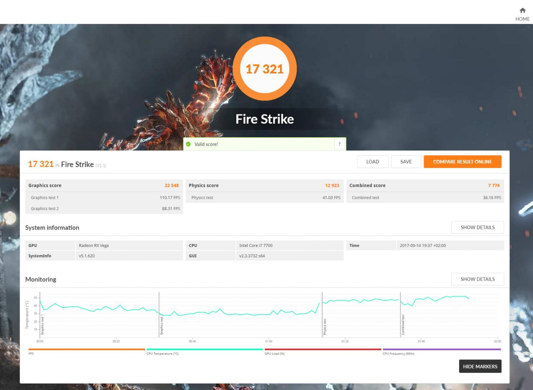This screenshot has width=533, height=390.
Task: Click the Physics score value 12 923
Action: [x=332, y=185]
